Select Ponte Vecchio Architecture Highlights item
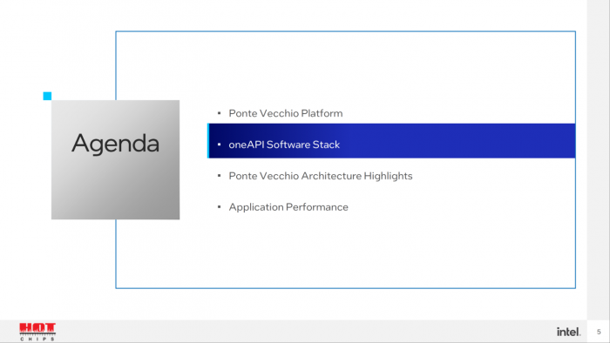Screen dimensions: 610x343 [x=321, y=176]
